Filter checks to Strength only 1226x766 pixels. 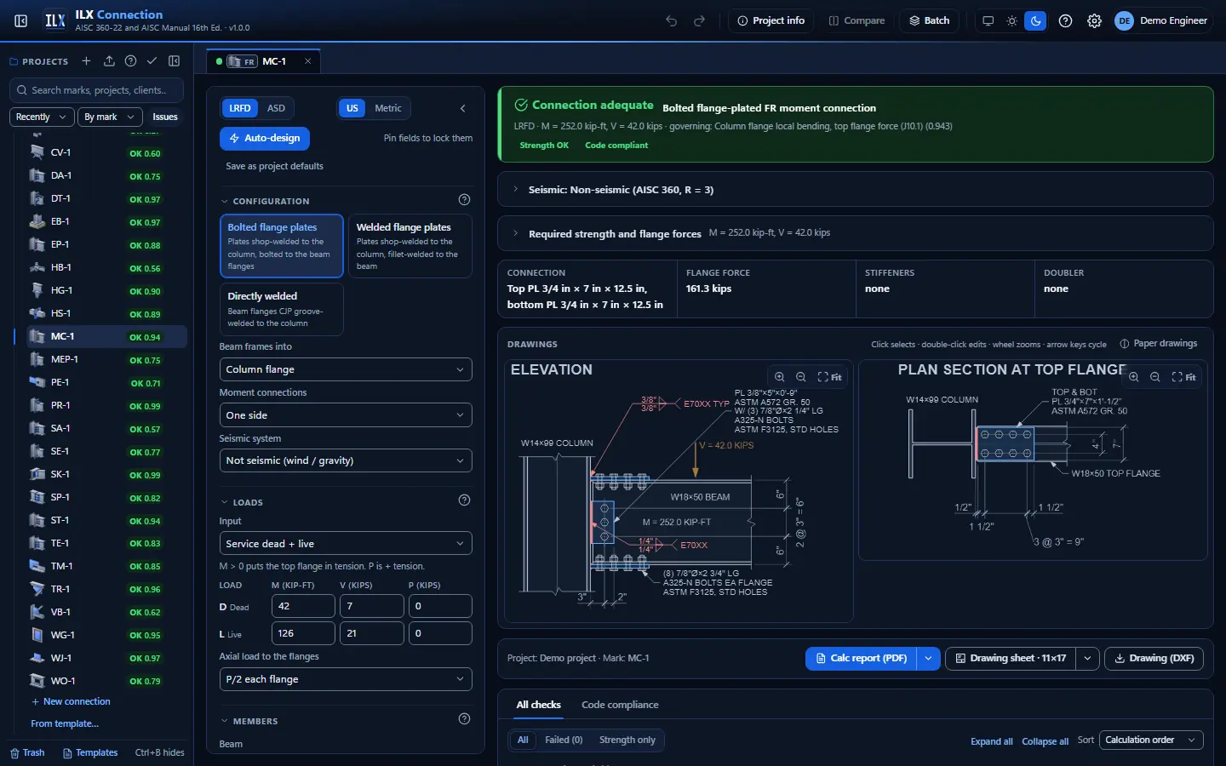pos(627,740)
